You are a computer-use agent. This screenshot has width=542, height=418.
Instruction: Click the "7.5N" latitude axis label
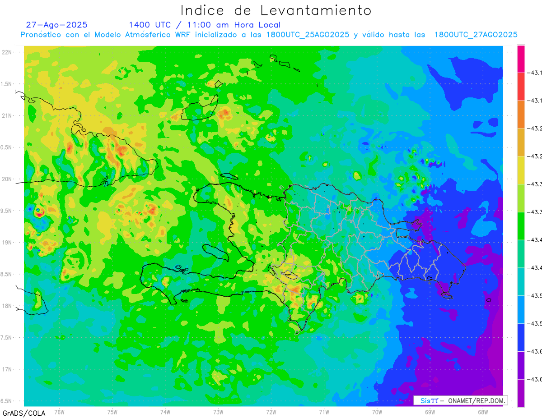tap(7, 338)
